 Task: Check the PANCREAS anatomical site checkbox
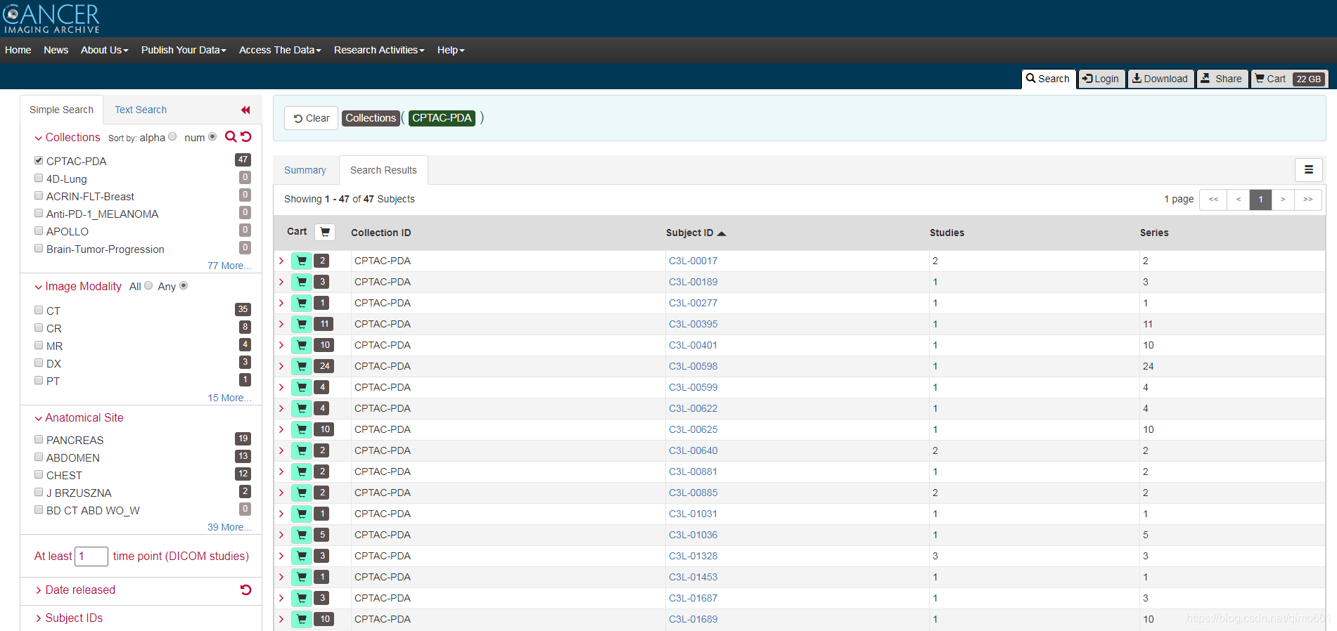(x=39, y=439)
